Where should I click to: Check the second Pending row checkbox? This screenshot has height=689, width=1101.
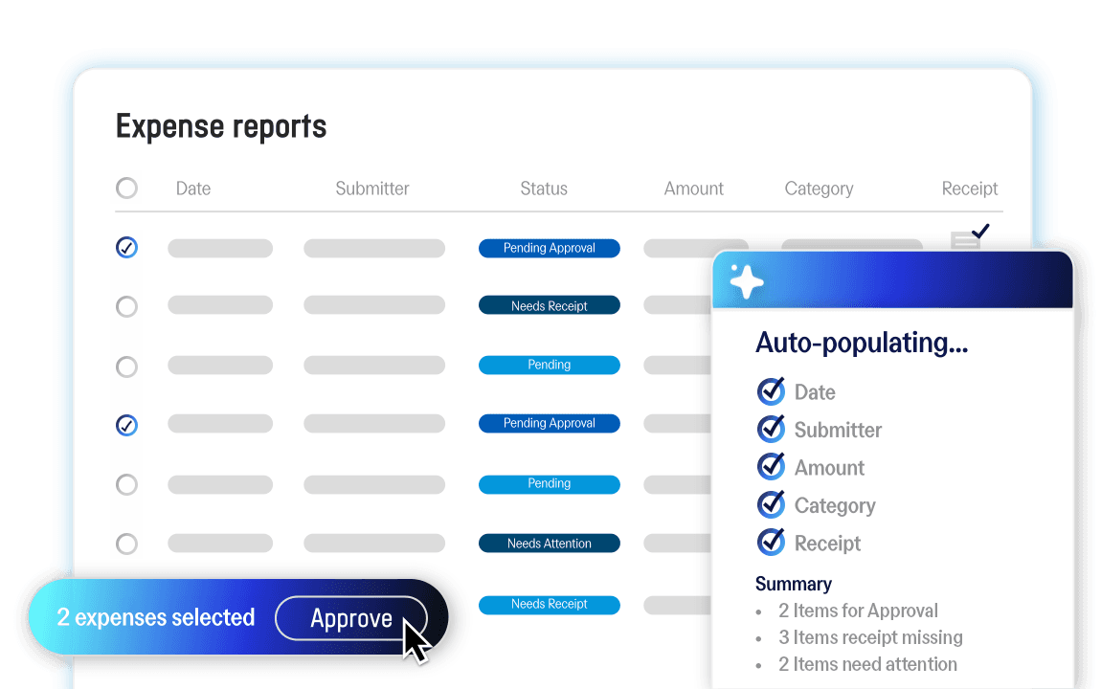click(x=126, y=485)
